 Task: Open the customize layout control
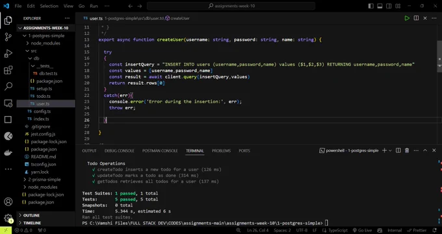(x=398, y=6)
